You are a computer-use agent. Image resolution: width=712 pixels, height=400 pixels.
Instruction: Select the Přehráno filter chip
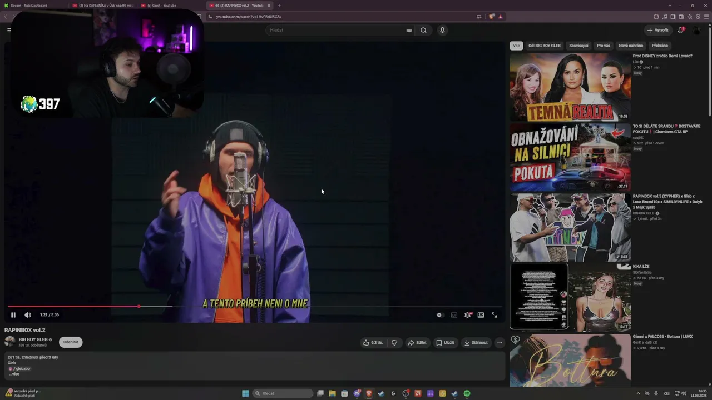pos(660,46)
